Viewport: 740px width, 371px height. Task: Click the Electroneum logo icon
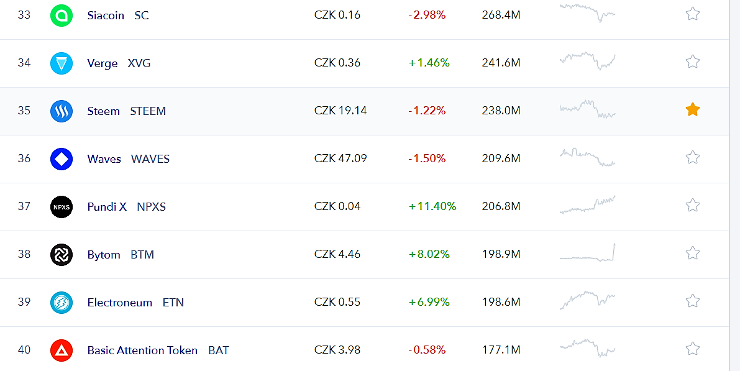pyautogui.click(x=62, y=302)
